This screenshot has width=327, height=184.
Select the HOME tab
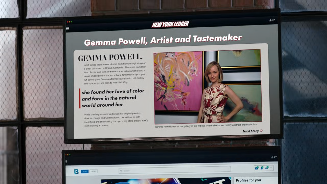(85, 171)
